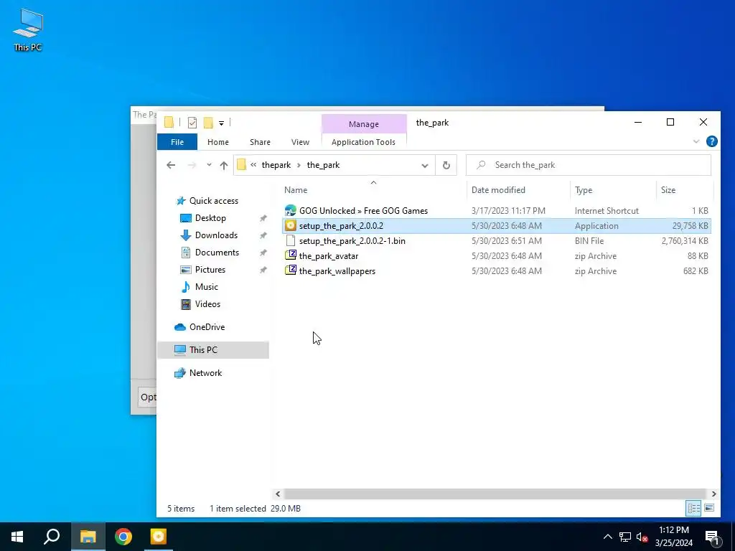Image resolution: width=735 pixels, height=551 pixels.
Task: Open the File menu tab
Action: 177,142
